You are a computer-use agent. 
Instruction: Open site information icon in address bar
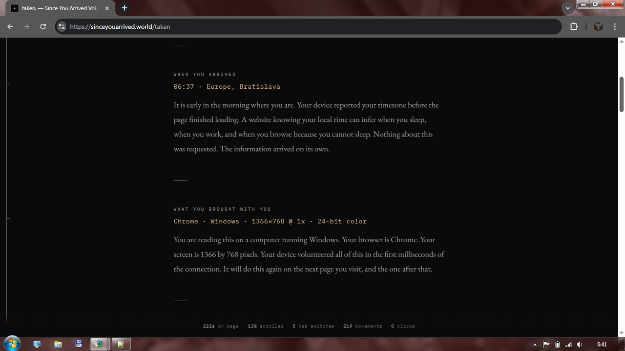[62, 27]
